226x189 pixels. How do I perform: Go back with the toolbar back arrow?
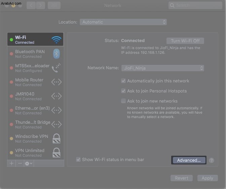click(31, 5)
